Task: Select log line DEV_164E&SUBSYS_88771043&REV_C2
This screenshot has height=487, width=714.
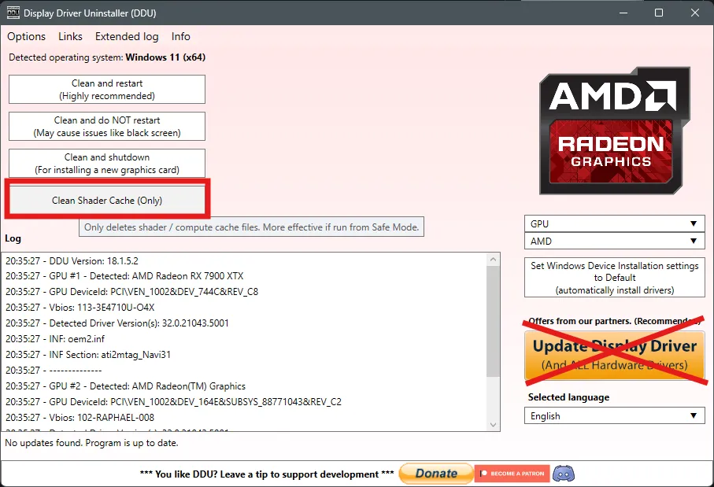Action: (173, 402)
